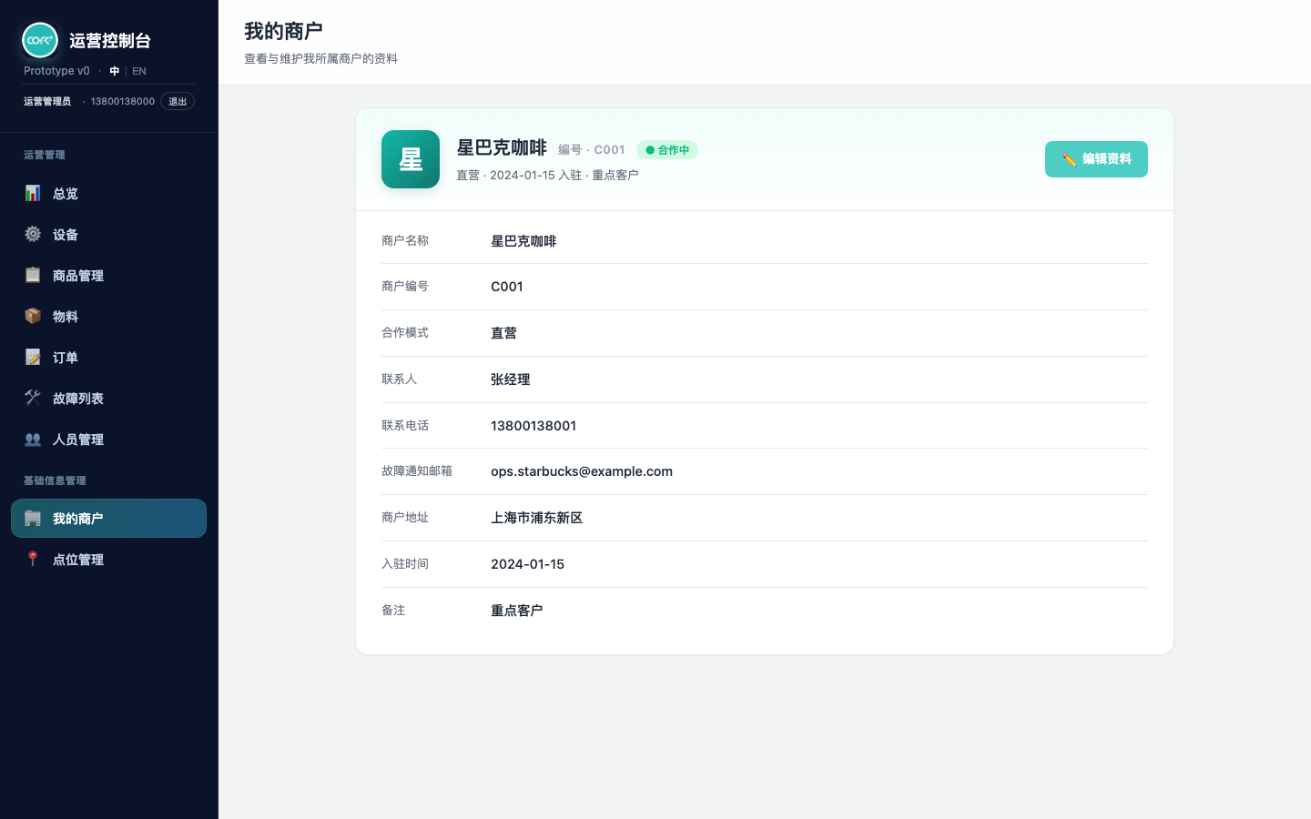Click the 合作模式 value 直营
This screenshot has height=819, width=1311.
pos(503,333)
